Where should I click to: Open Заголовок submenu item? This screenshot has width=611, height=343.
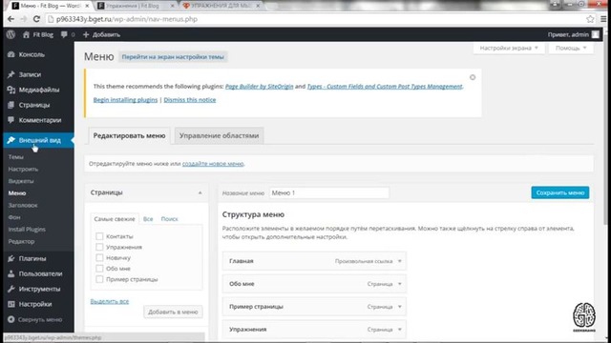tap(23, 206)
